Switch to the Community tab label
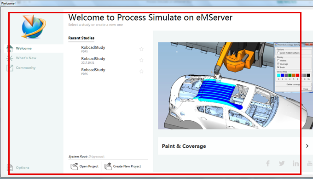The image size is (313, 179). [x=26, y=67]
